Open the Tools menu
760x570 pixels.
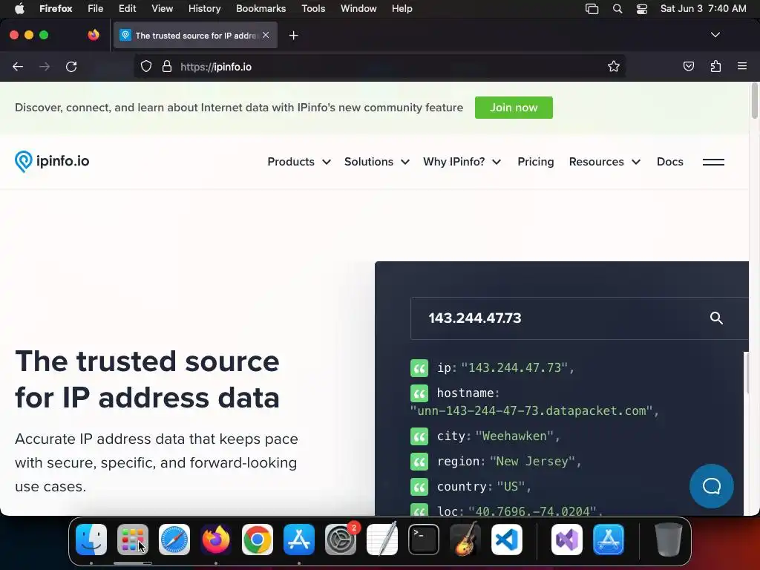[313, 9]
